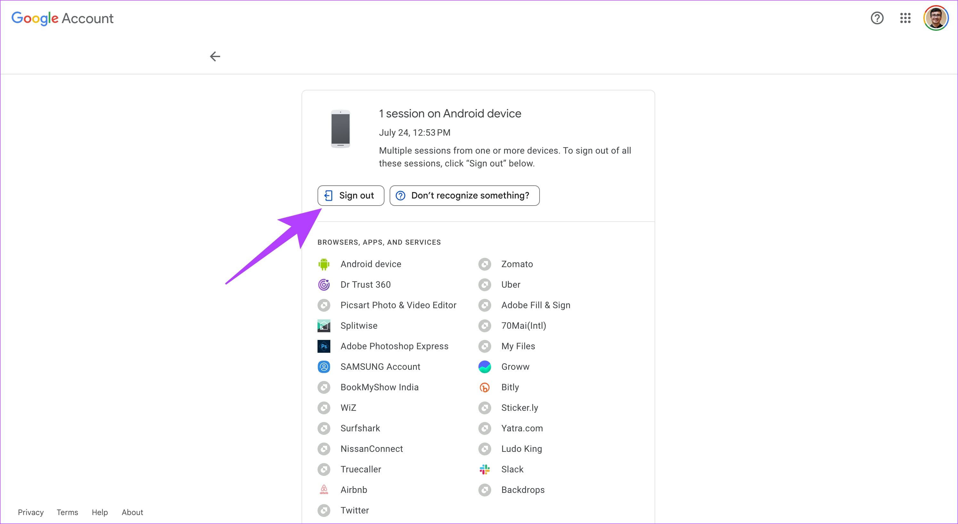This screenshot has height=524, width=958.
Task: Click the Android device app icon
Action: (324, 264)
